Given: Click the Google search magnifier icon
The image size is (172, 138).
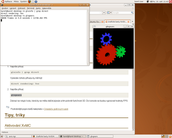Looking at the screenshot, I should coord(132,13).
